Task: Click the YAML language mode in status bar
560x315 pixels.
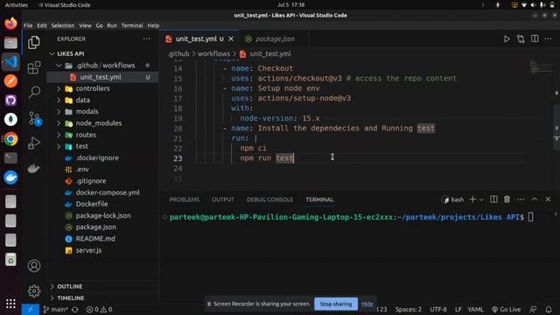Action: tap(475, 309)
